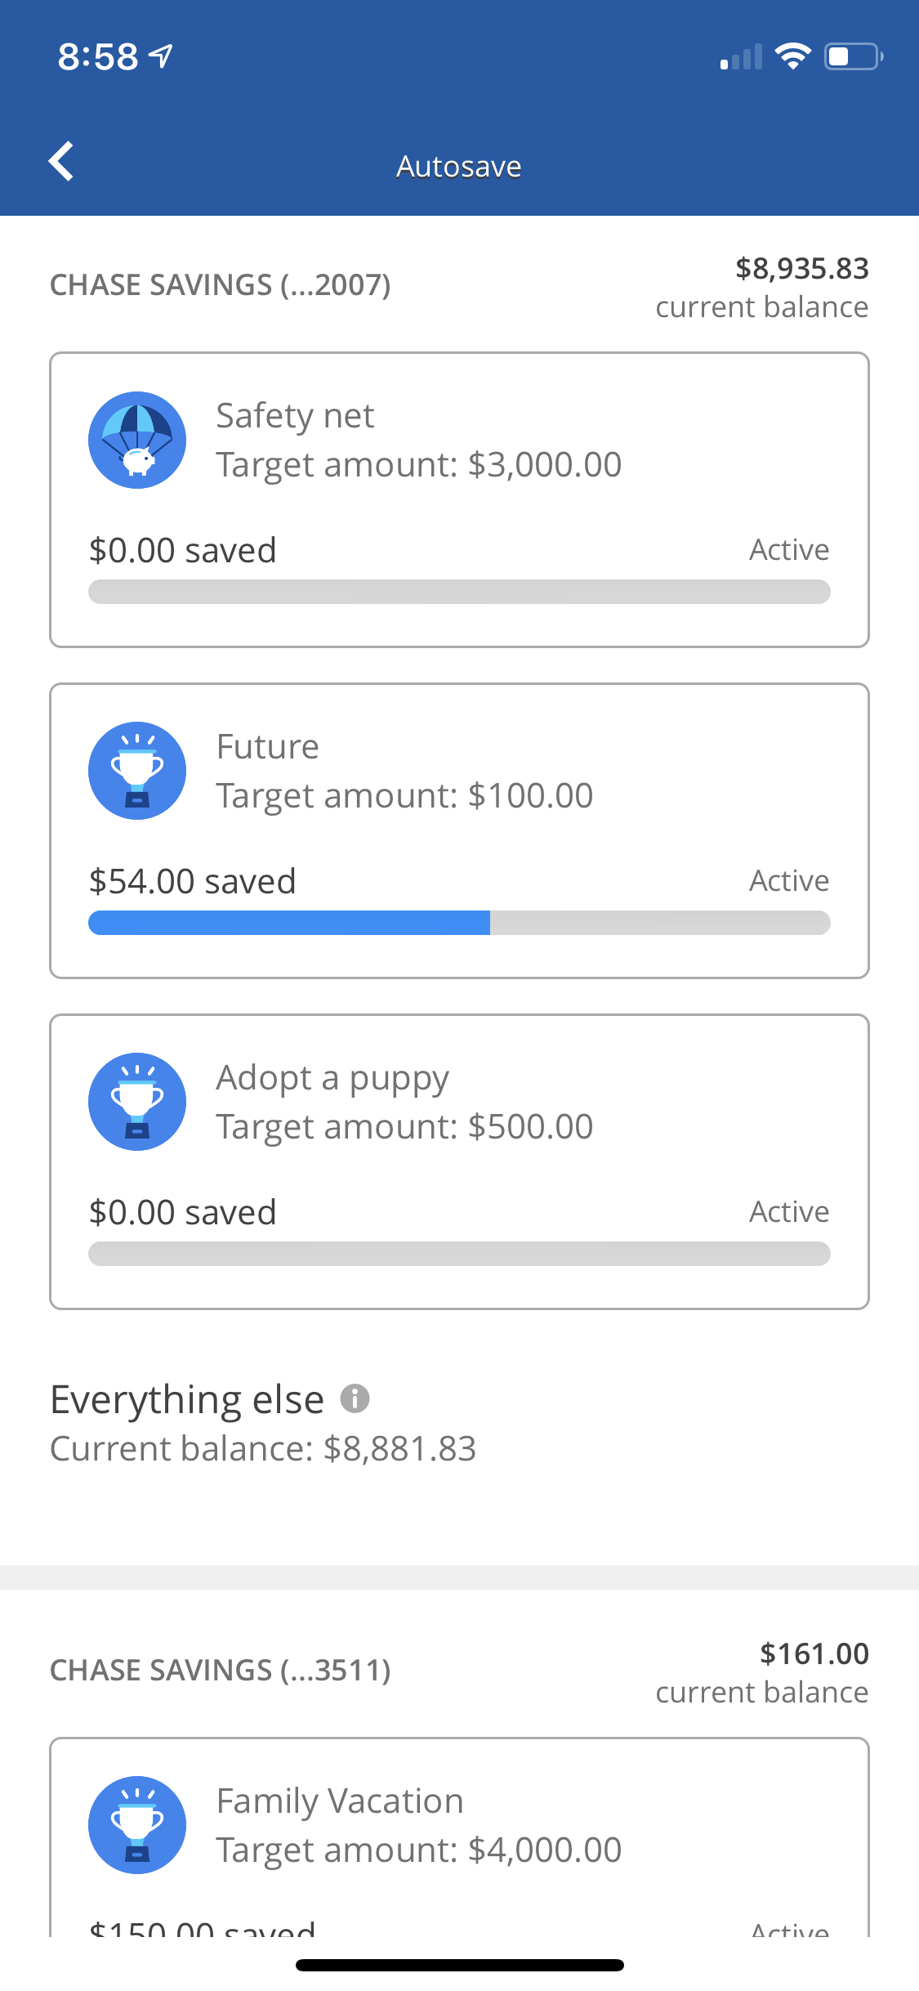Image resolution: width=919 pixels, height=1991 pixels.
Task: Tap the Future goal trophy icon
Action: pos(137,771)
